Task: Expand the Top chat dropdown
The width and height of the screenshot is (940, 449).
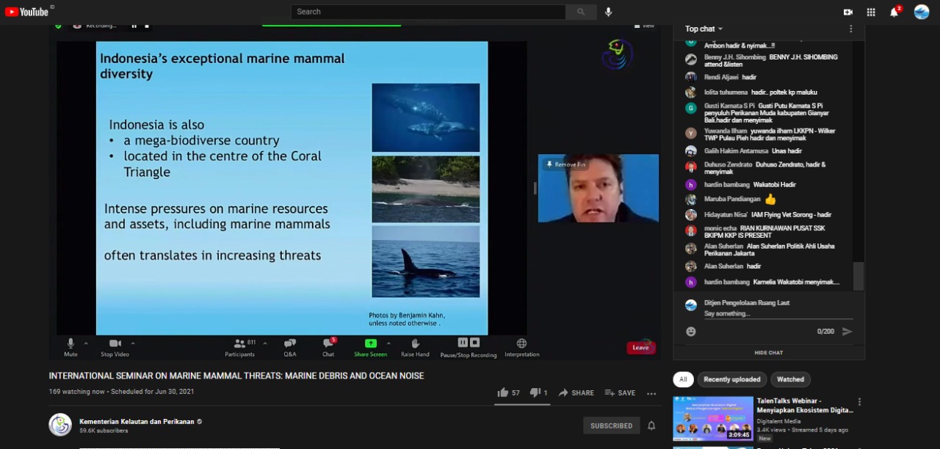Action: click(704, 29)
